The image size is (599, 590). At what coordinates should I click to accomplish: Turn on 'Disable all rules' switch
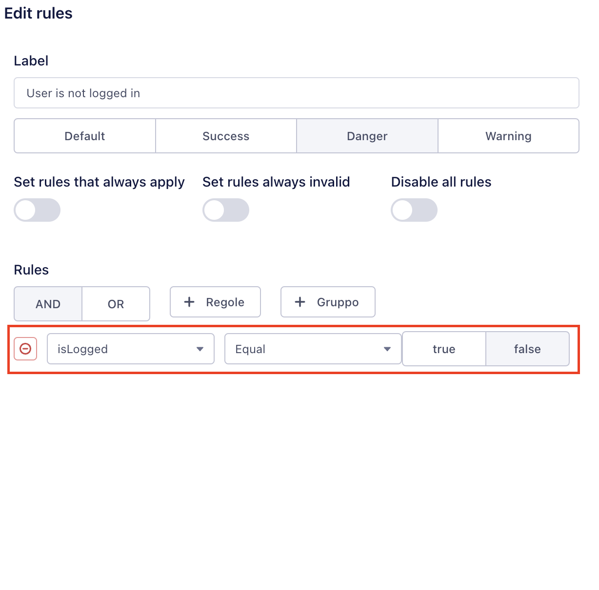tap(414, 210)
